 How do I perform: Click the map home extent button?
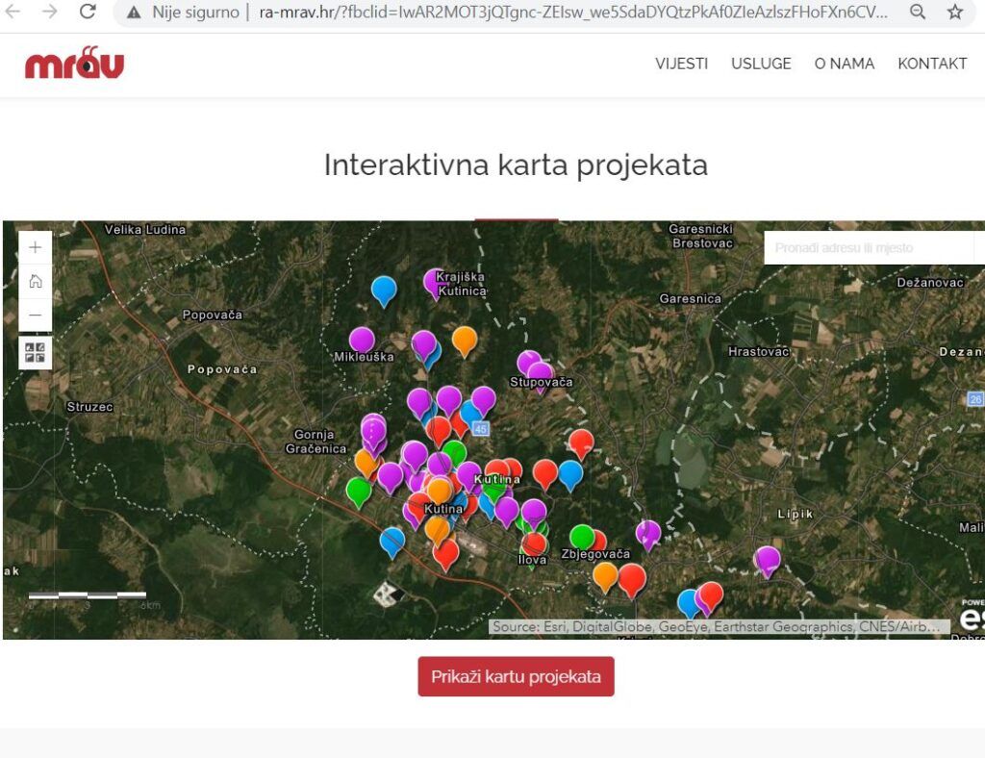tap(36, 281)
